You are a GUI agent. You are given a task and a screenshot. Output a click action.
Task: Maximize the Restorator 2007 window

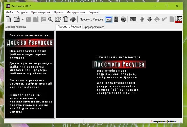click(166, 6)
